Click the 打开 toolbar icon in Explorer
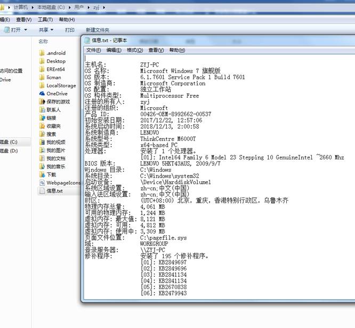This screenshot has width=355, height=328. click(x=7, y=30)
